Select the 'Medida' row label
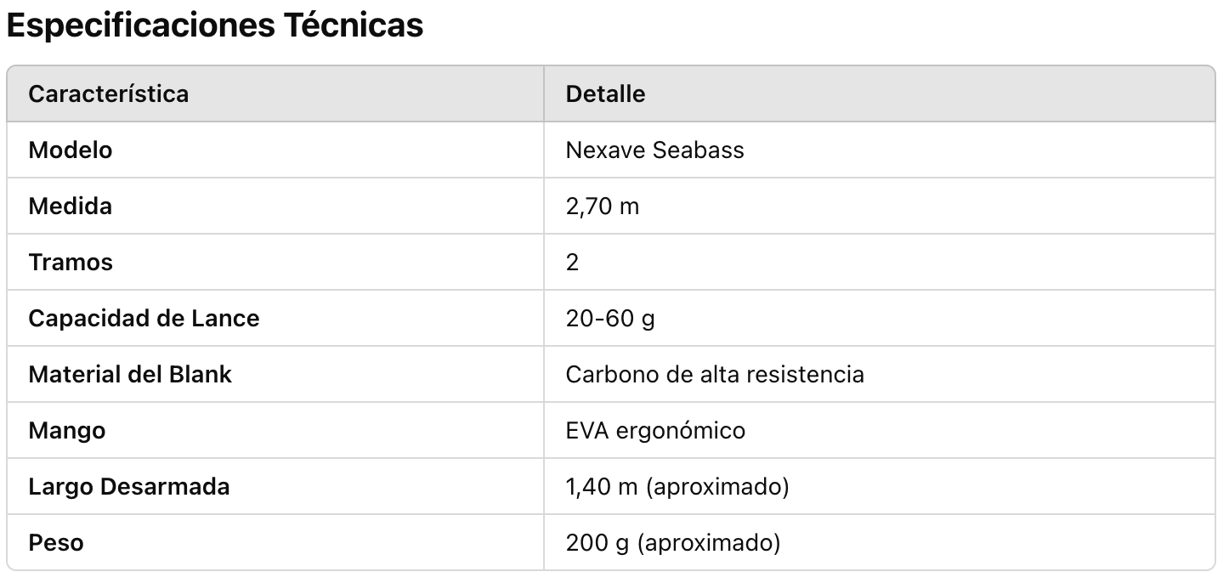 point(71,206)
